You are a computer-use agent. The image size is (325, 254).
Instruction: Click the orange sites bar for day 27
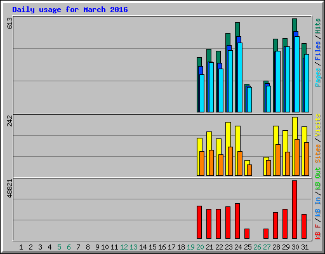269,168
